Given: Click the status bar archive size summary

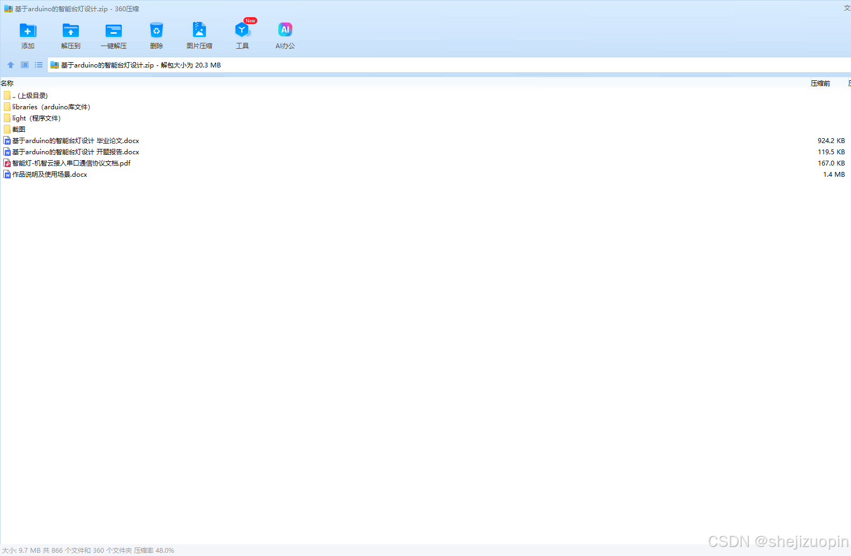Looking at the screenshot, I should [x=88, y=551].
